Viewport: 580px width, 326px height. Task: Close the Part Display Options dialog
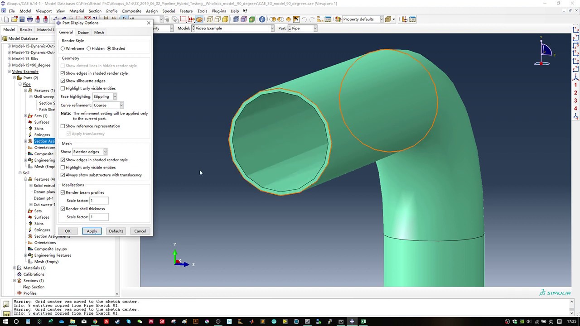coord(149,23)
